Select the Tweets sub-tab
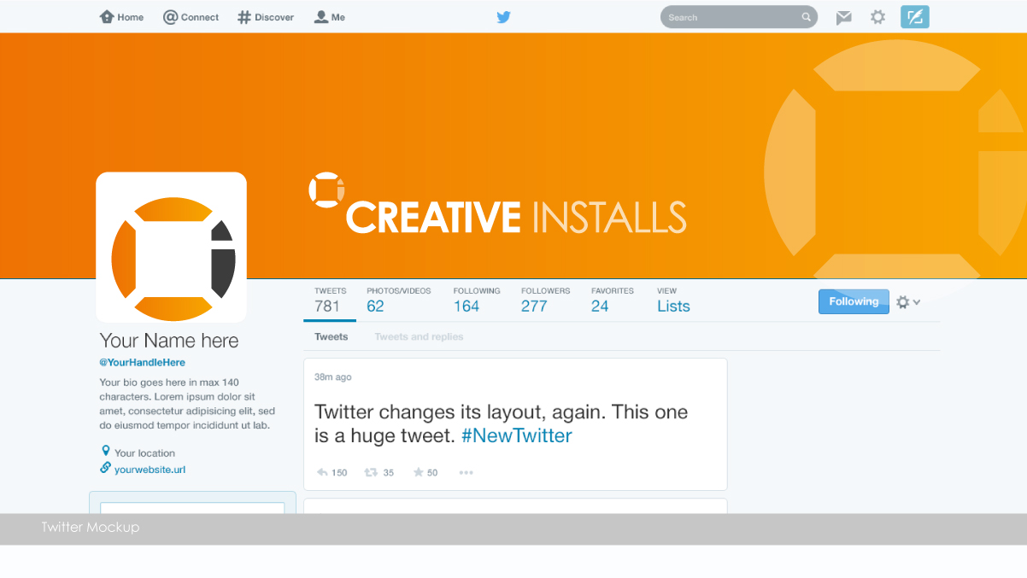Viewport: 1027px width, 578px height. click(x=332, y=336)
